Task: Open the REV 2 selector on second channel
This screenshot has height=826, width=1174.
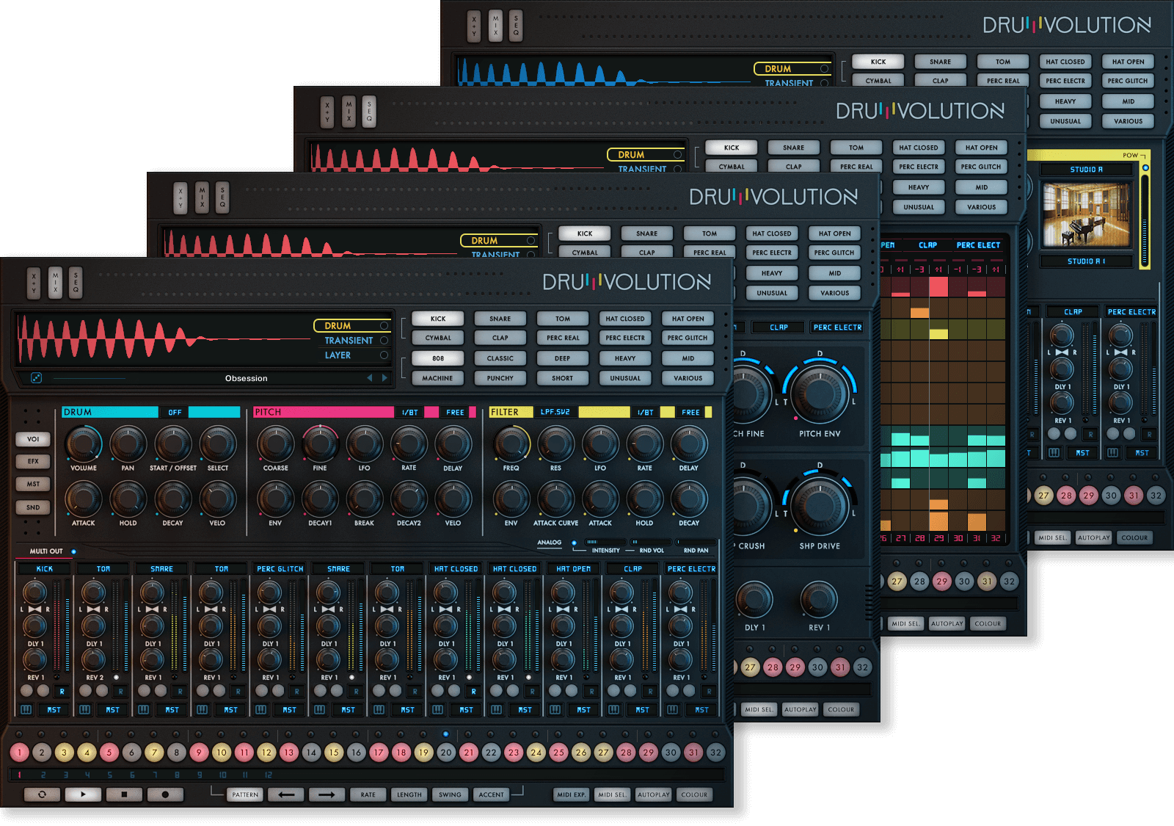Action: coord(95,678)
